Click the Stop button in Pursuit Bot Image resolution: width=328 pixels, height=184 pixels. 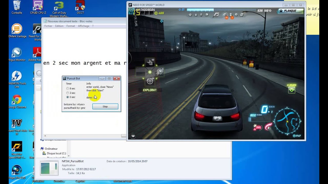pyautogui.click(x=105, y=107)
